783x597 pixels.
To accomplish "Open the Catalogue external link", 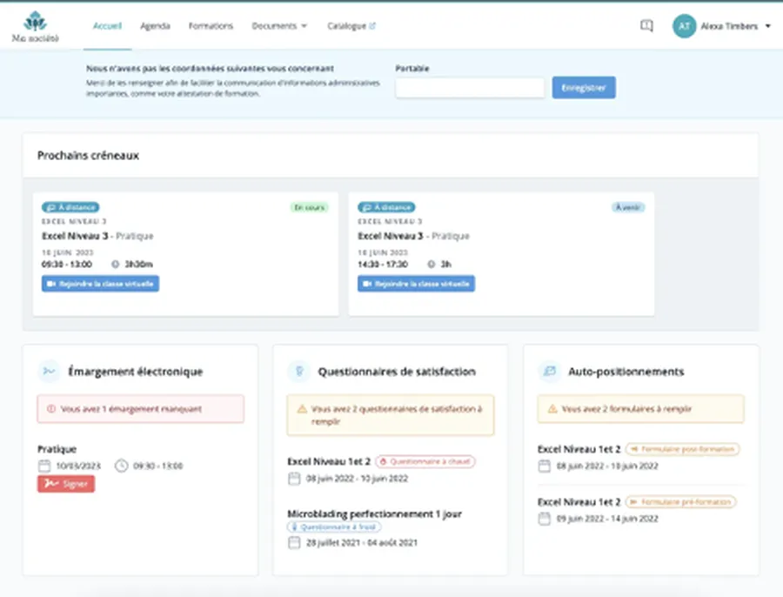I will coord(351,25).
